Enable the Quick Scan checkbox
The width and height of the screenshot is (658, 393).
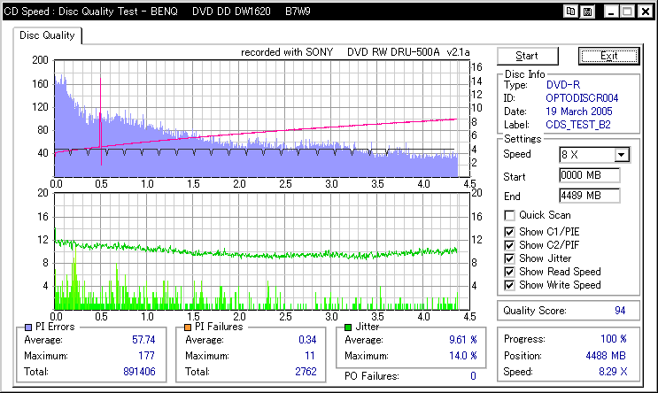(509, 216)
